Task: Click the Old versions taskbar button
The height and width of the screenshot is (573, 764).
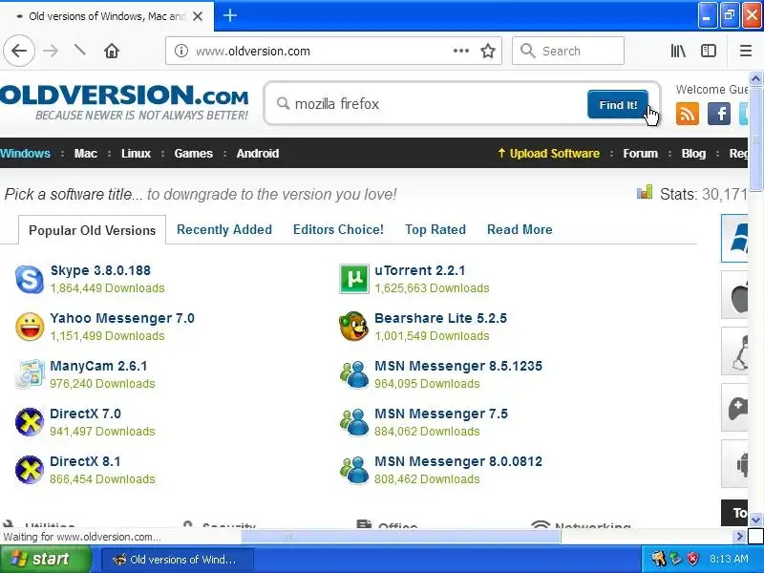Action: (178, 560)
